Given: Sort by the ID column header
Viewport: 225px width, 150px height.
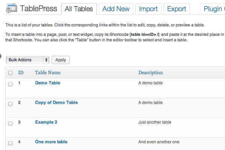Looking at the screenshot, I should [21, 72].
